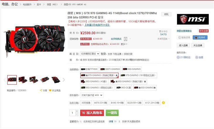Image resolution: width=214 pixels, height=129 pixels.
Task: Increase quantity with the plus stepper
Action: pos(77,111)
